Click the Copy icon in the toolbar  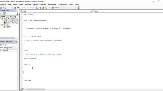click(12, 8)
